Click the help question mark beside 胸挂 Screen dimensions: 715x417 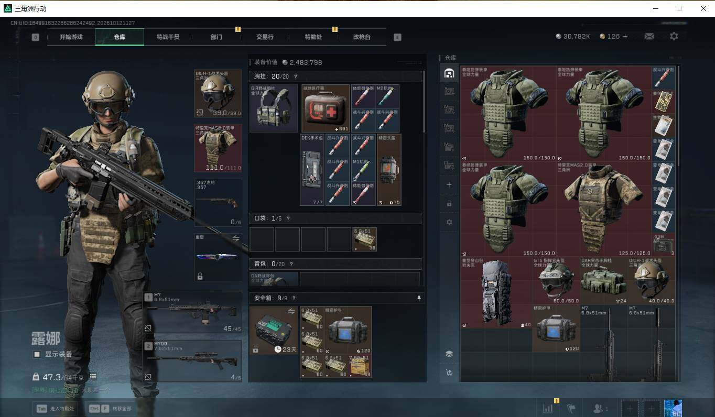[296, 76]
